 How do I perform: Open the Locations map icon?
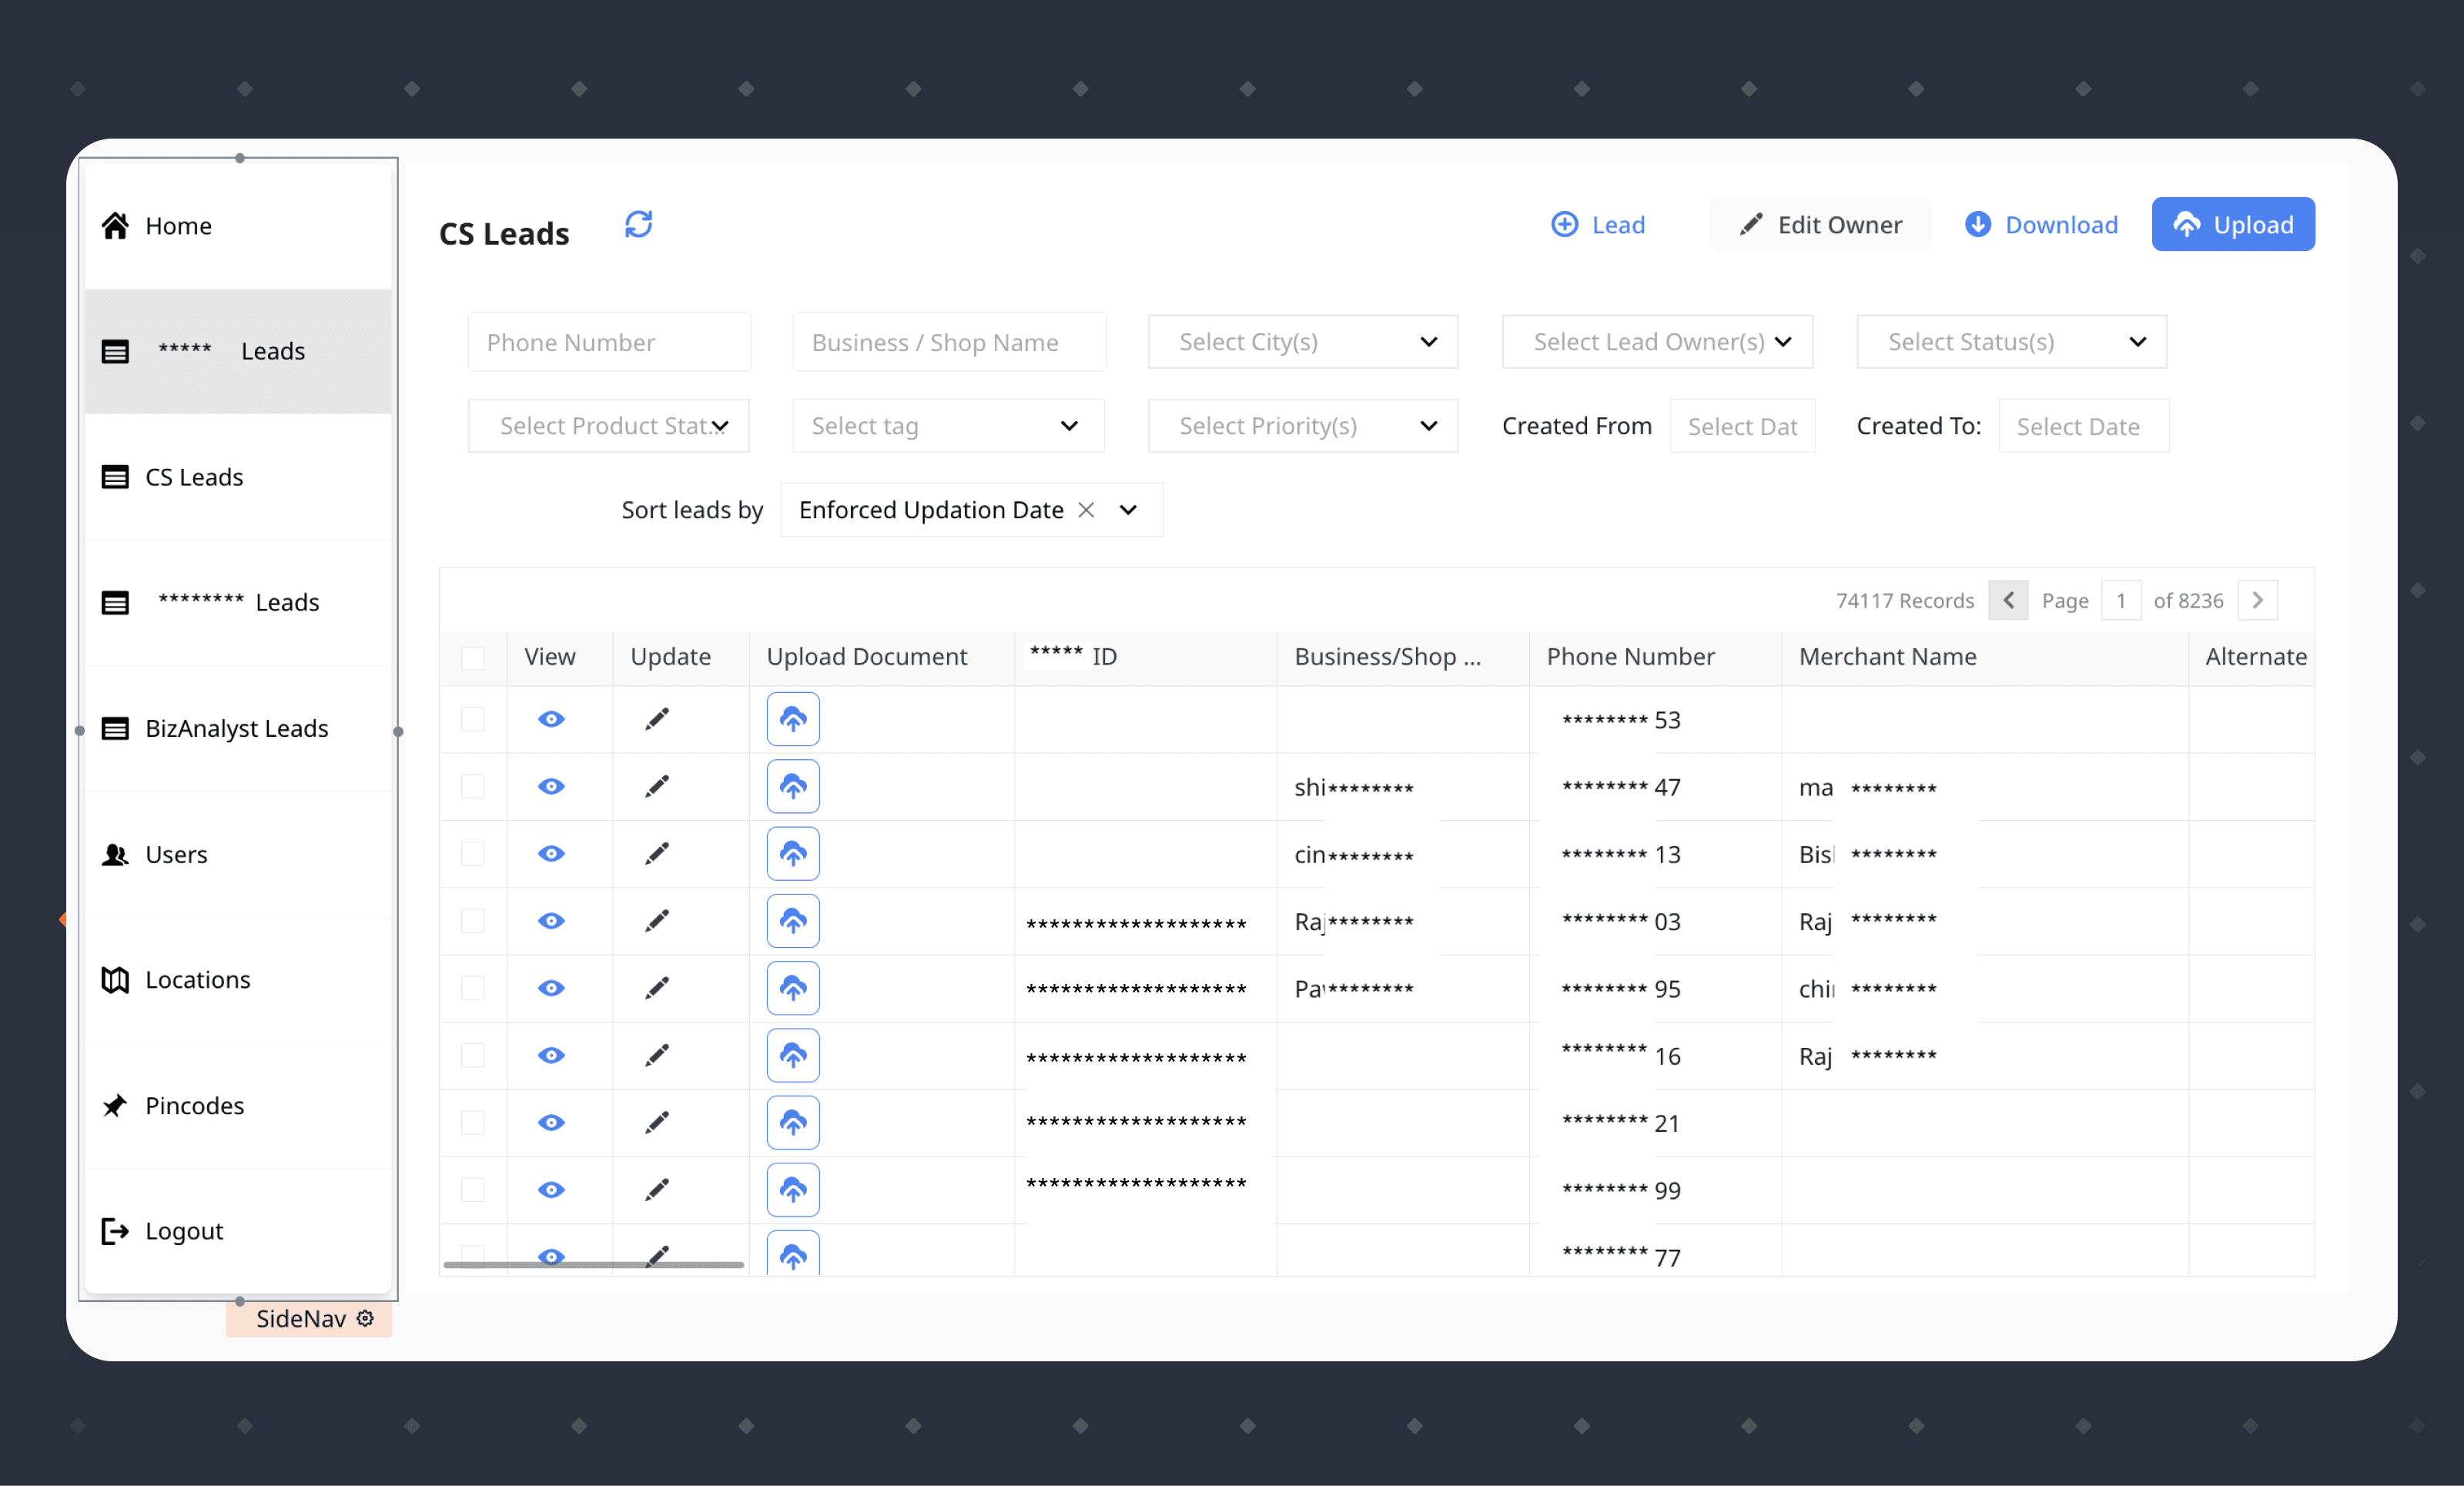pyautogui.click(x=115, y=980)
